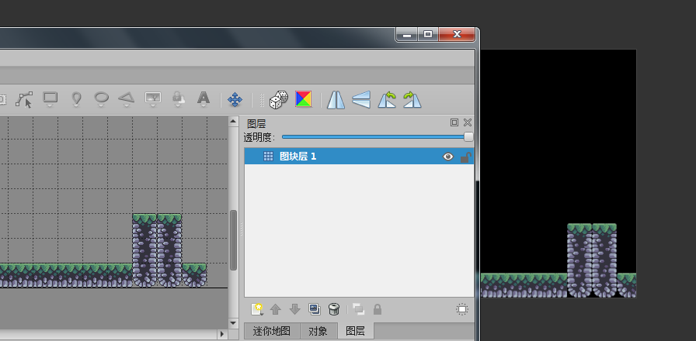
Task: Click the raise layer up arrow
Action: point(276,309)
